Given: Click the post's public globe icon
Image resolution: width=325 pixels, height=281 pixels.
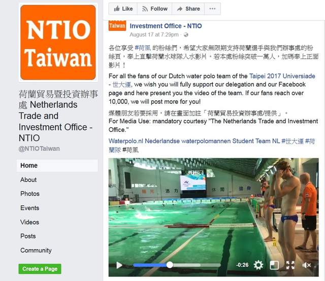Looking at the screenshot, I should point(186,35).
